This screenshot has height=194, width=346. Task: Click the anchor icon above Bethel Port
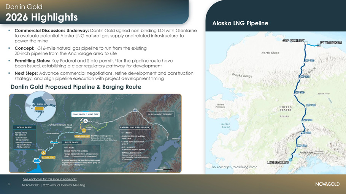click(44, 153)
